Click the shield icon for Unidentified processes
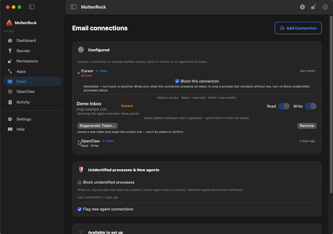 pos(81,169)
